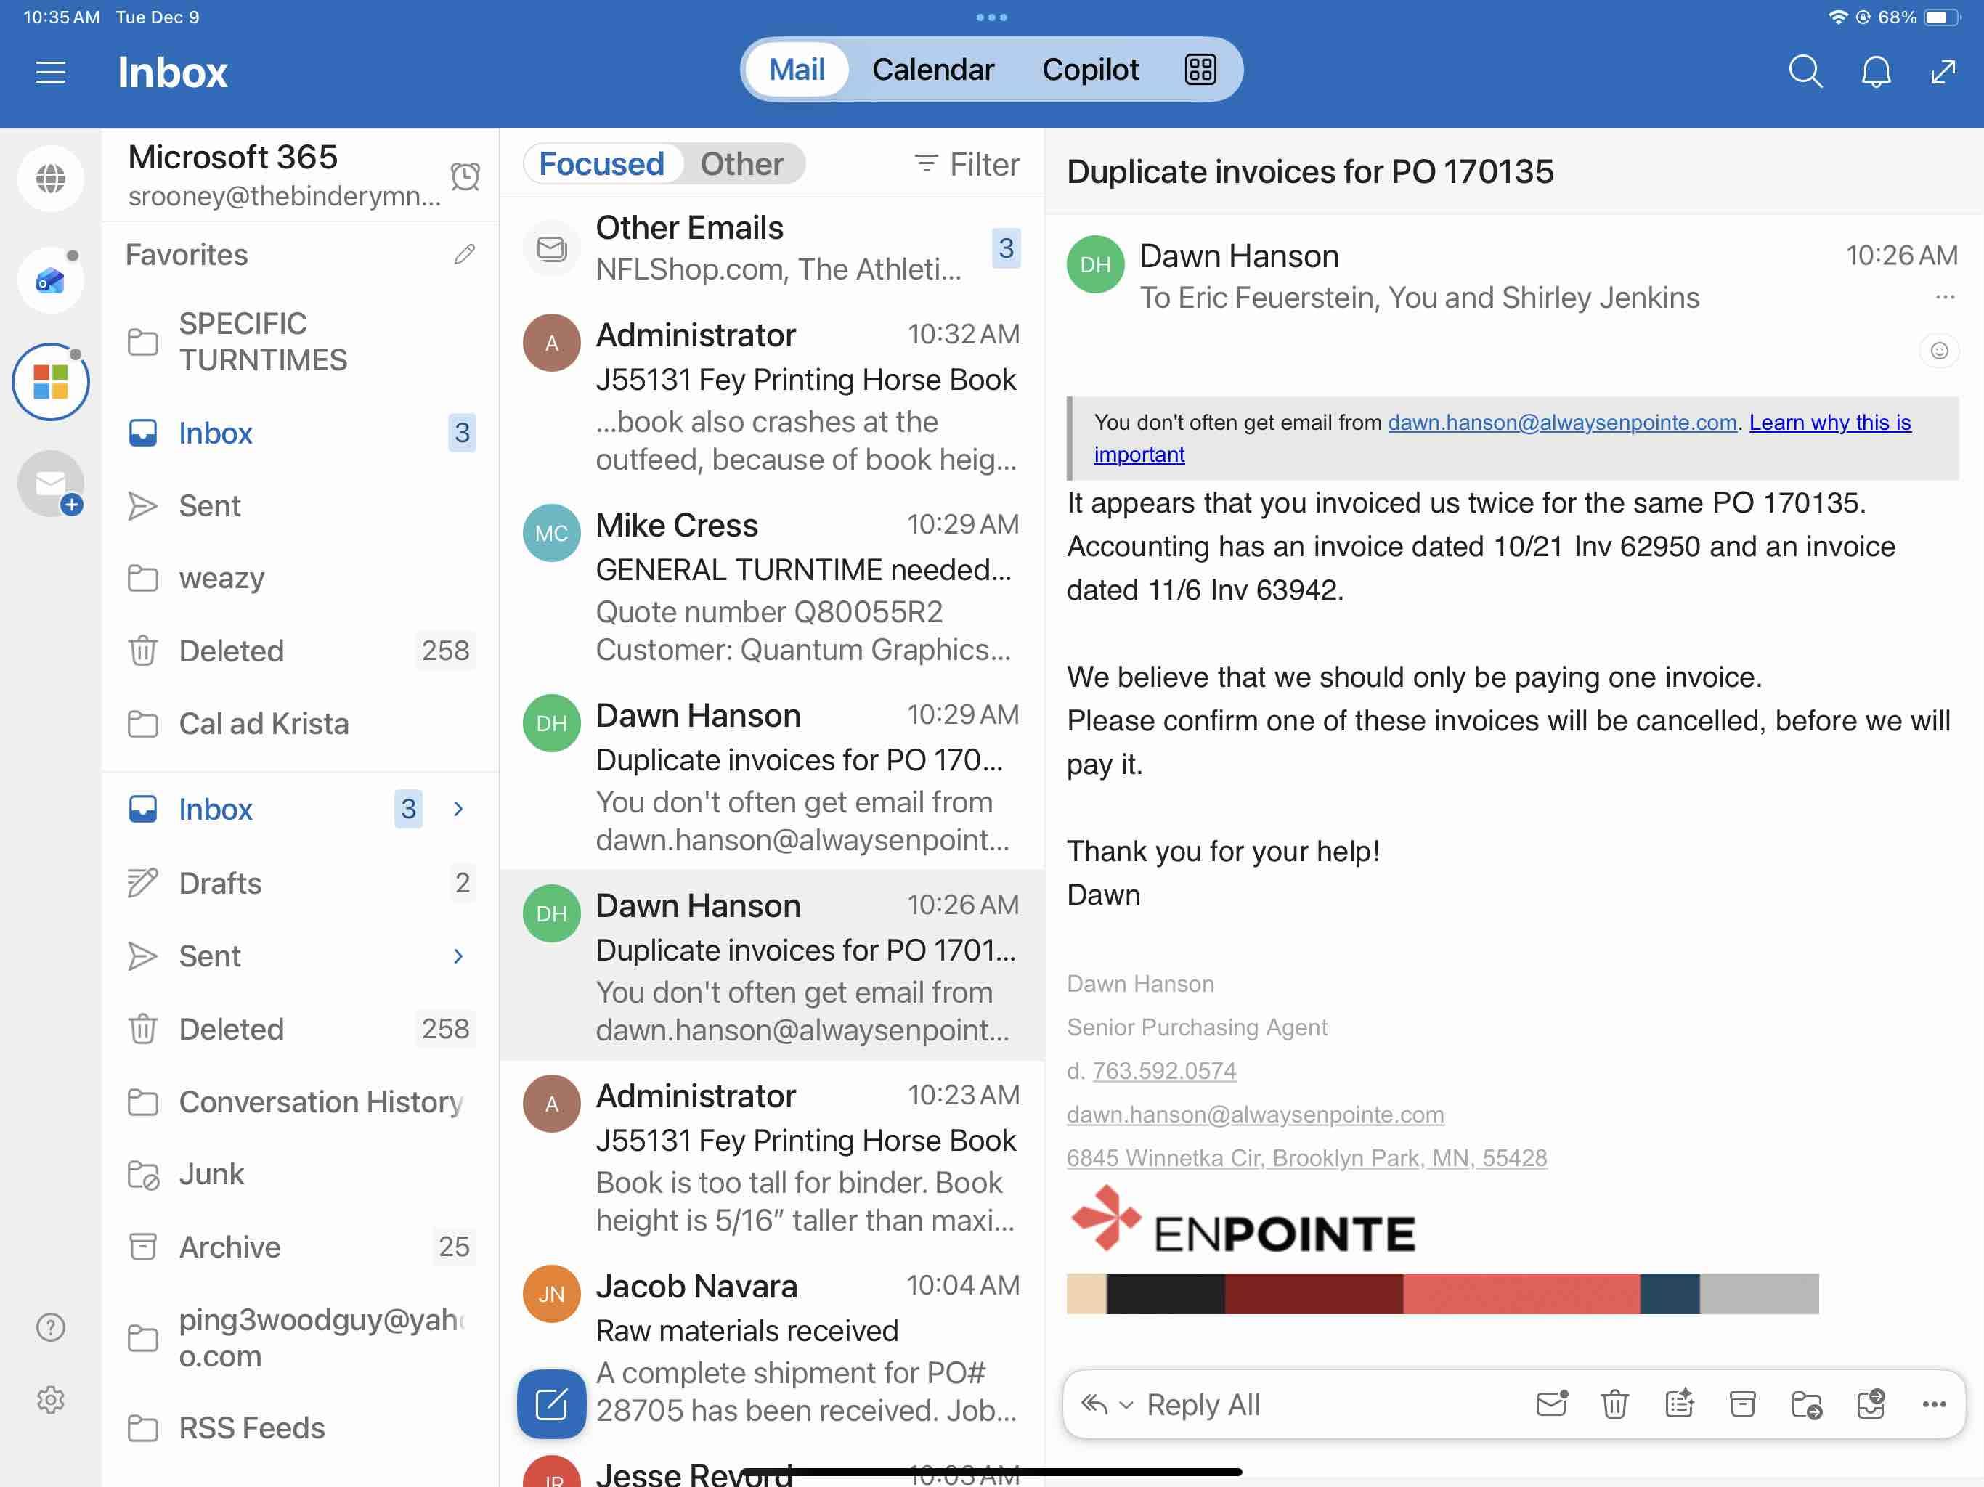Mark message unread with the envelope icon
The height and width of the screenshot is (1487, 1984).
pos(1550,1404)
